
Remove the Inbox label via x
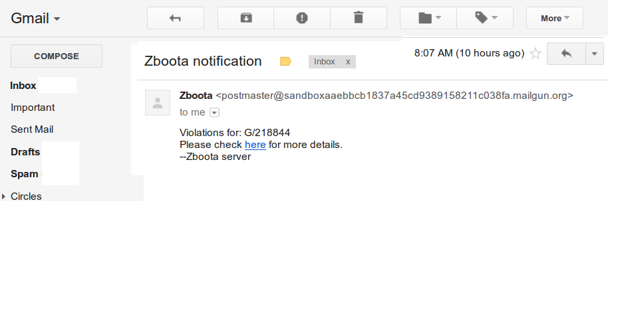pyautogui.click(x=348, y=62)
